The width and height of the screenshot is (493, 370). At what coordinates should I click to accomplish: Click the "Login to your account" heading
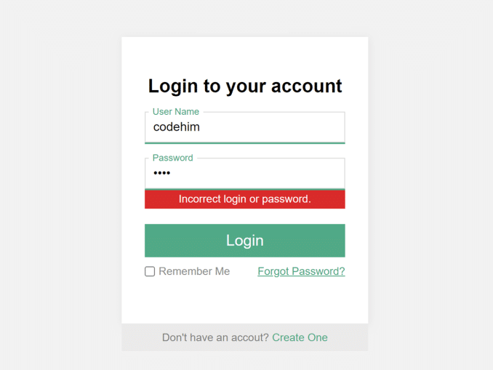pyautogui.click(x=245, y=86)
